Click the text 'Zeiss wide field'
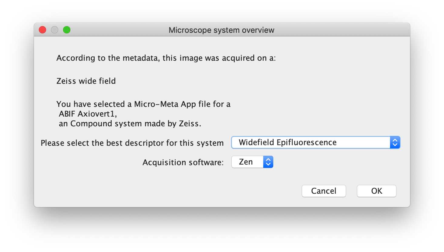Image resolution: width=444 pixels, height=252 pixels. 86,81
